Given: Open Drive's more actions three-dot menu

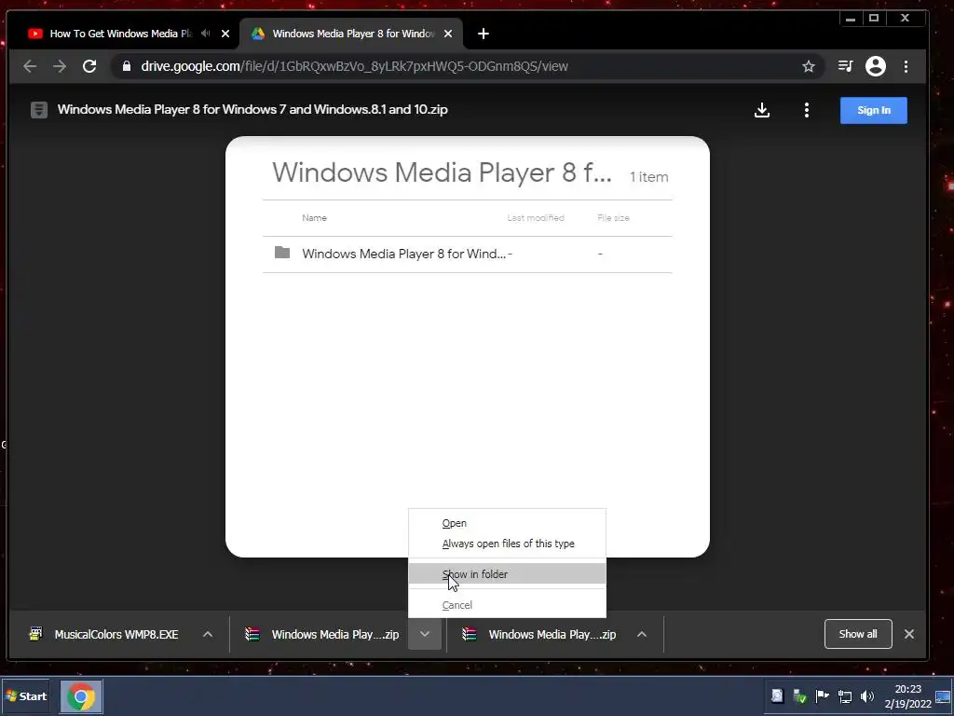Looking at the screenshot, I should [x=807, y=110].
